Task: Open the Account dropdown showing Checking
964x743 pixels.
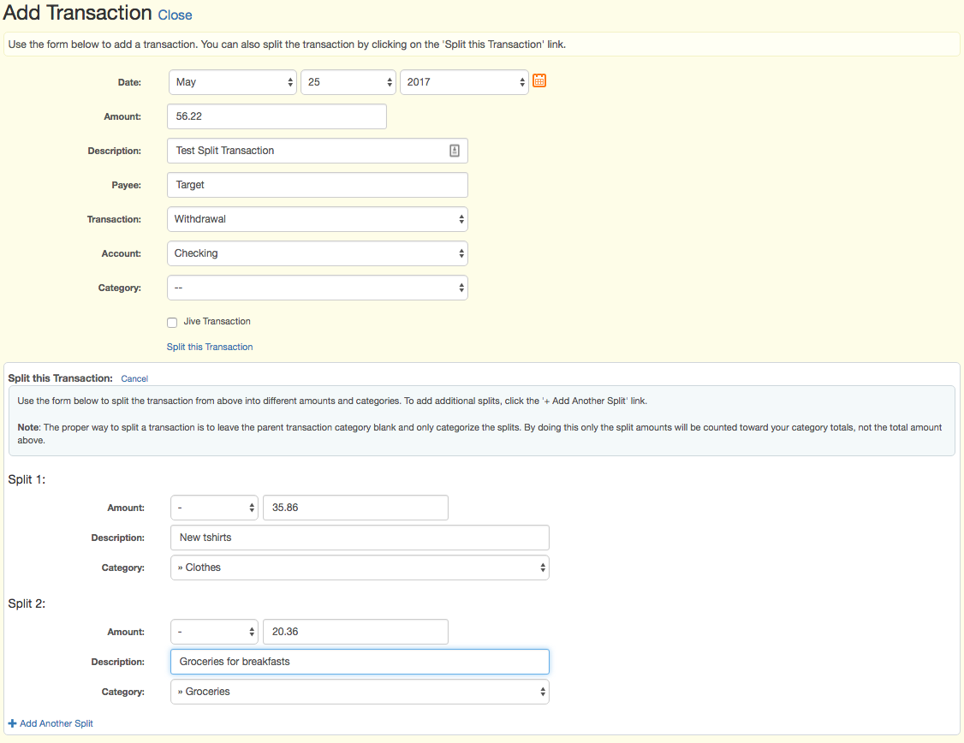Action: tap(318, 253)
